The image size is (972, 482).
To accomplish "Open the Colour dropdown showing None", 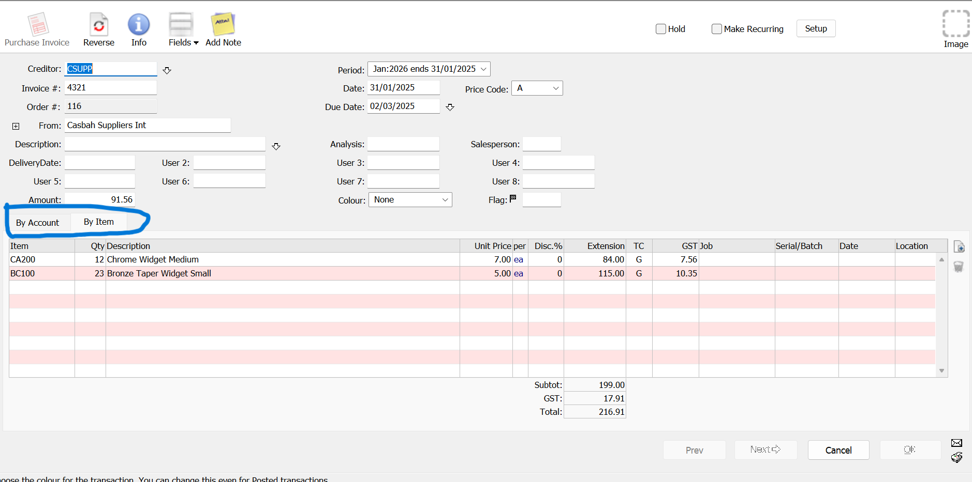I will tap(410, 200).
